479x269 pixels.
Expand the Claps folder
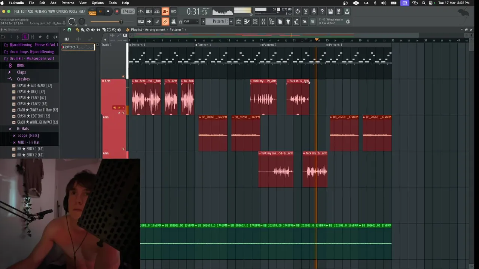21,72
